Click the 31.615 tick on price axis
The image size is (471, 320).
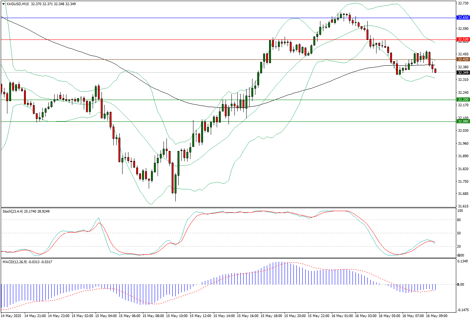tap(463, 206)
